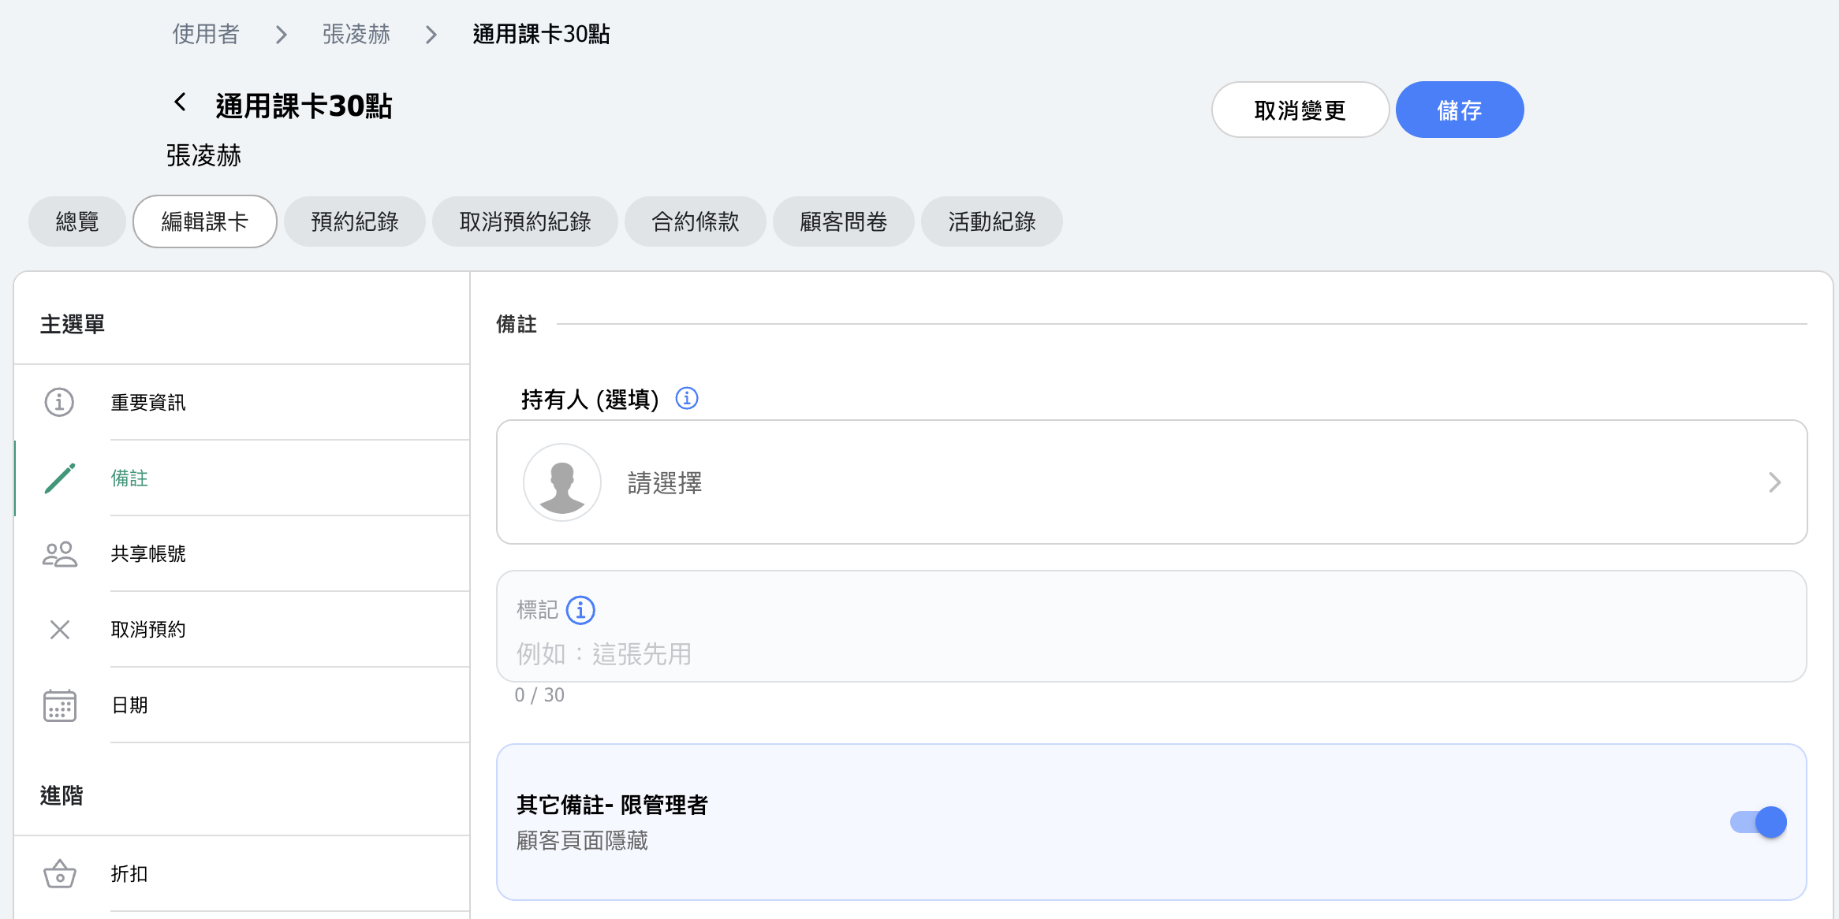The width and height of the screenshot is (1839, 919).
Task: Switch to the 預約紀錄 tab
Action: (x=355, y=221)
